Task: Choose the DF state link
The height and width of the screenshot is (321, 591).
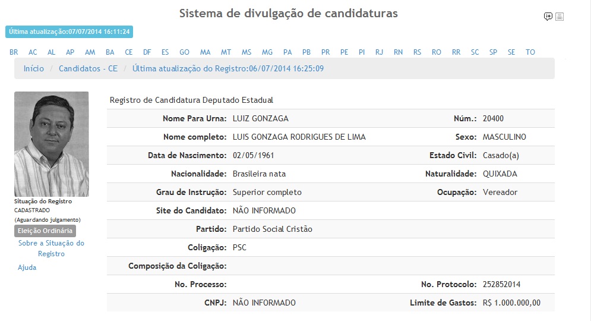Action: (x=147, y=52)
